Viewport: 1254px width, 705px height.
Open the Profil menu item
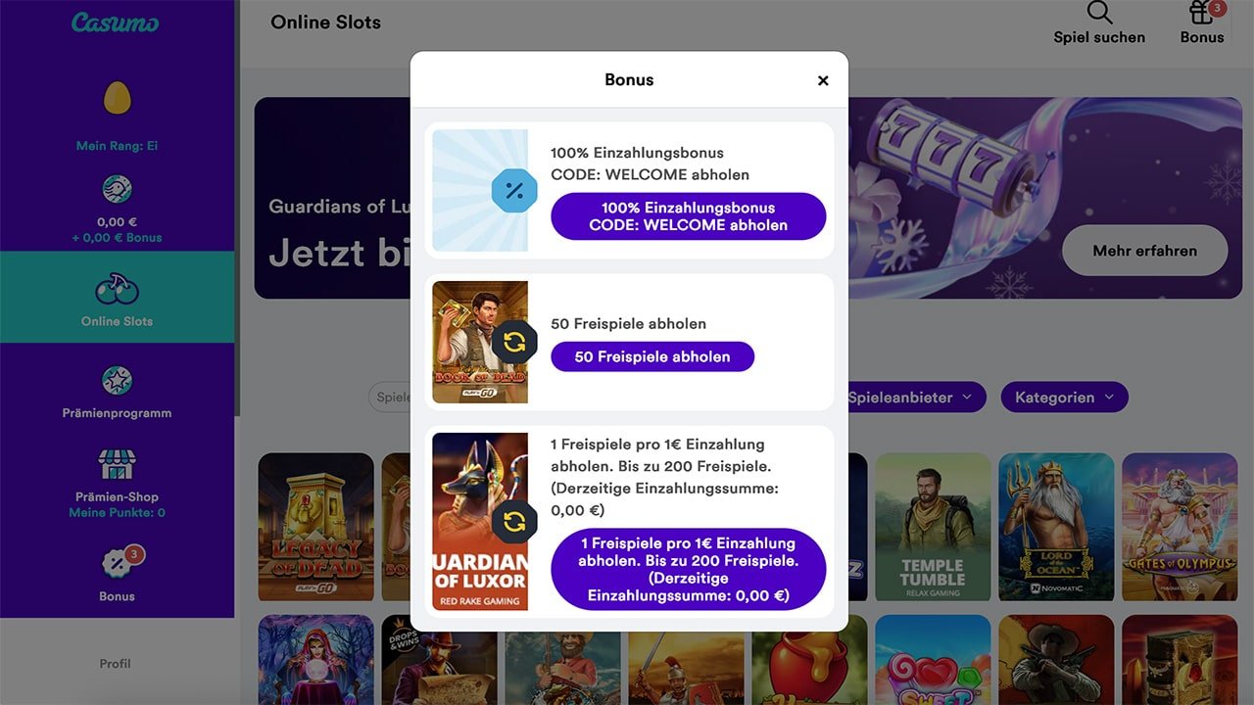coord(115,663)
